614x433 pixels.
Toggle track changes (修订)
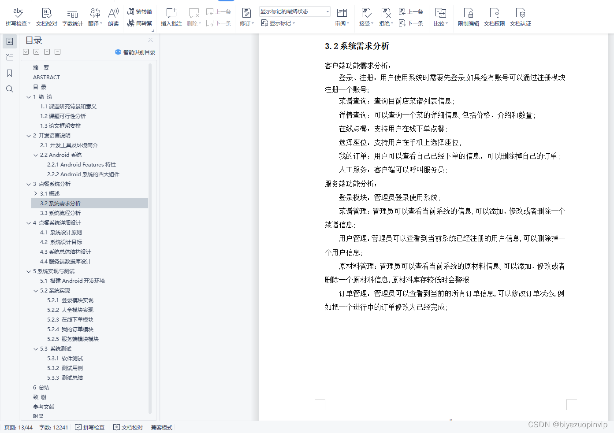click(x=247, y=17)
